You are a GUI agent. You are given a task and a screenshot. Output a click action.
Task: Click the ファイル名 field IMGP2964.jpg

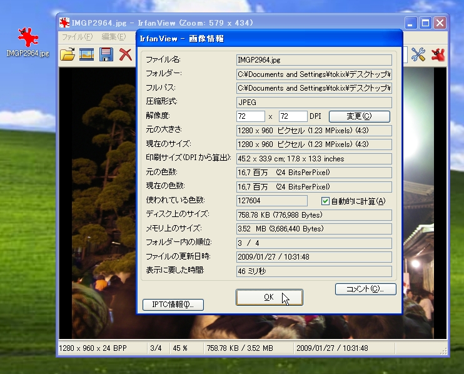click(x=314, y=60)
